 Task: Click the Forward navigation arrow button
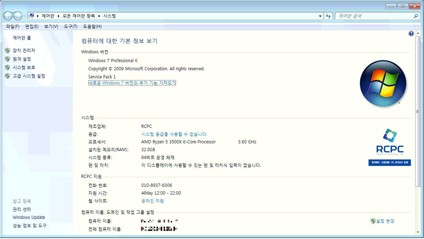point(18,16)
